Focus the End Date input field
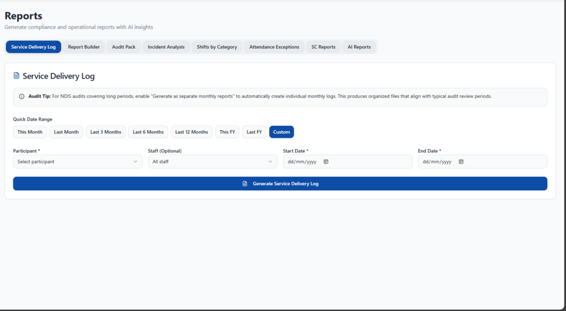Viewport: 566px width, 311px height. tap(437, 162)
